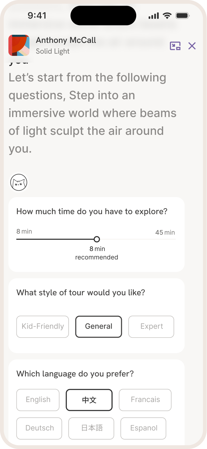Click the Anthony McCall title
The width and height of the screenshot is (207, 449).
(66, 40)
